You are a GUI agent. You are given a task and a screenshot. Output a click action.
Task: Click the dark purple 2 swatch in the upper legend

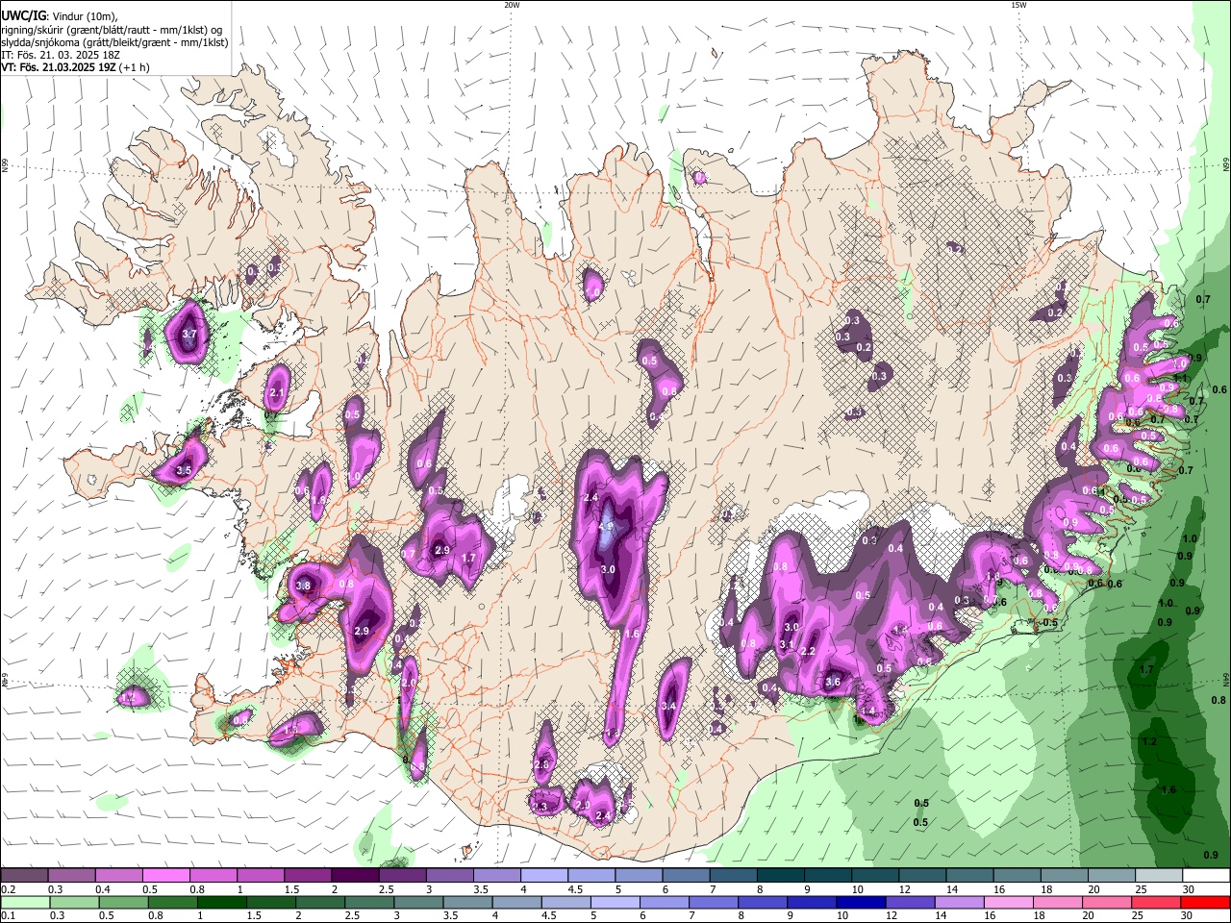click(354, 876)
